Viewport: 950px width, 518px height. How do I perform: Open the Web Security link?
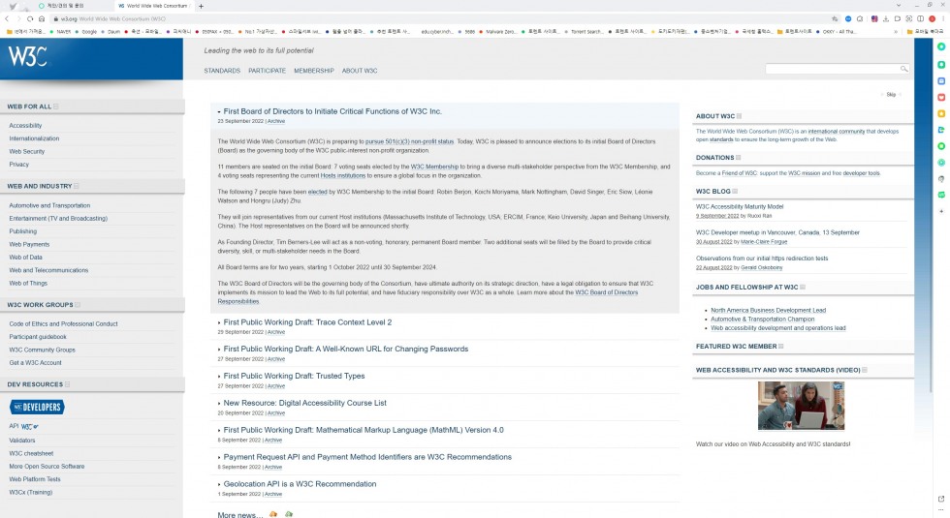tap(27, 152)
